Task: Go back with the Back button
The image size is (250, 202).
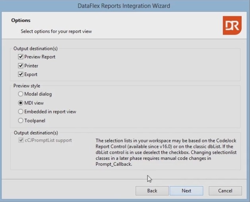Action: pos(152,191)
